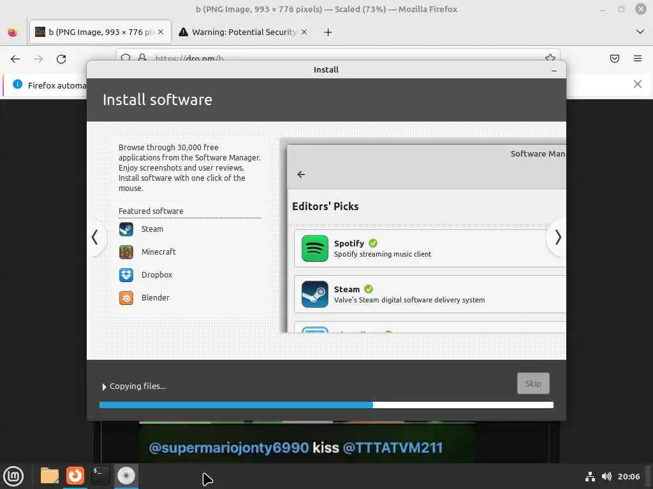Click the Steam icon in Featured software
653x489 pixels.
[x=126, y=229]
